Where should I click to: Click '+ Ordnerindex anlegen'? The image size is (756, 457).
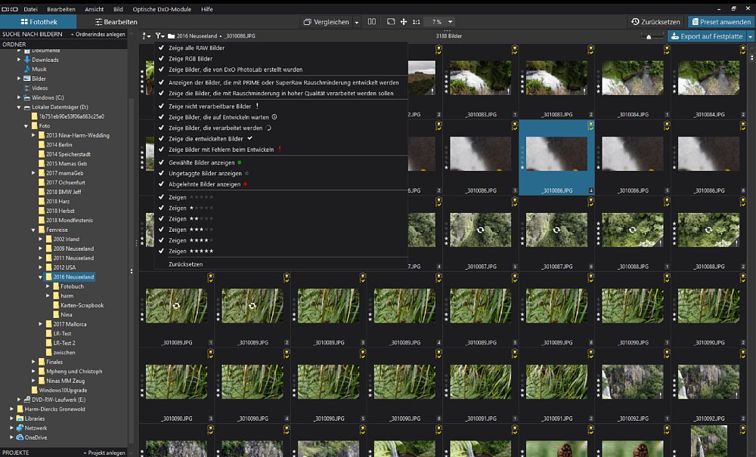pos(98,34)
